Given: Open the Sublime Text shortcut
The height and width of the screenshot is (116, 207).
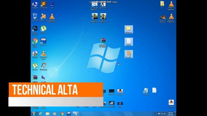Looking at the screenshot, I should click(43, 5).
